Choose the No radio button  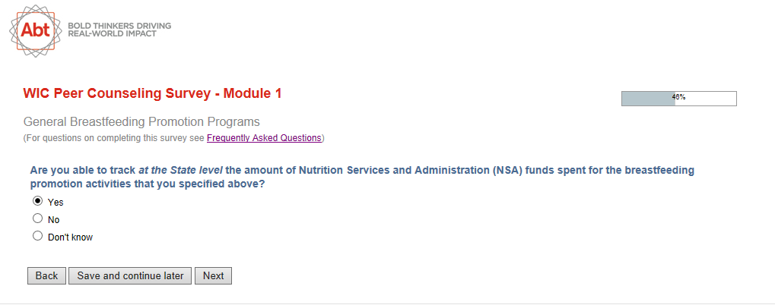pos(37,219)
